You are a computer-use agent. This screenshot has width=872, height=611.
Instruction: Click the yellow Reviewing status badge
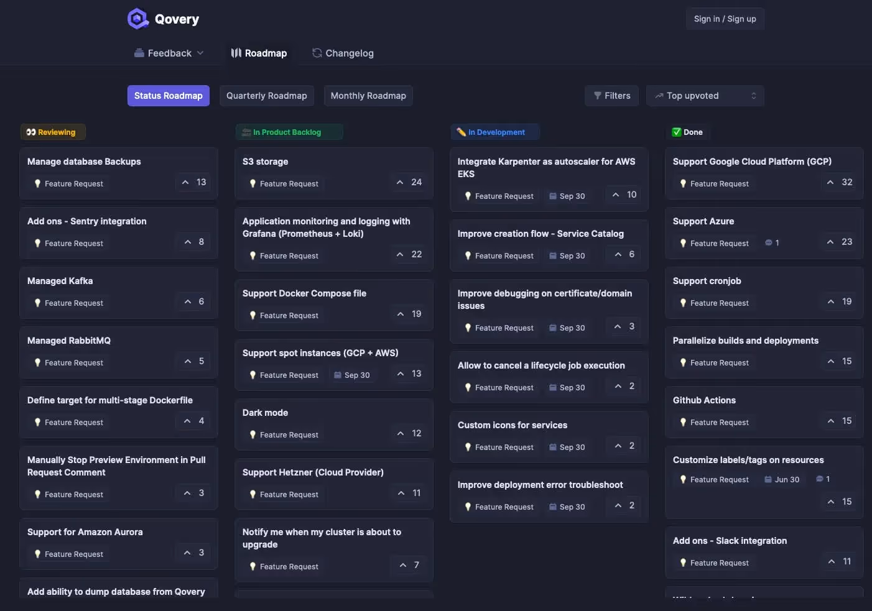pos(52,132)
